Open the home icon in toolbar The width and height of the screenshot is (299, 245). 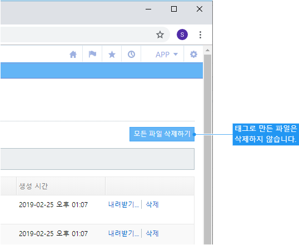73,55
